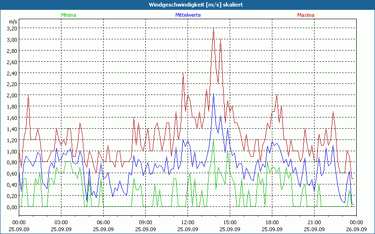Image resolution: width=375 pixels, height=234 pixels.
Task: Click the 12:00 time axis label
Action: tap(188, 223)
